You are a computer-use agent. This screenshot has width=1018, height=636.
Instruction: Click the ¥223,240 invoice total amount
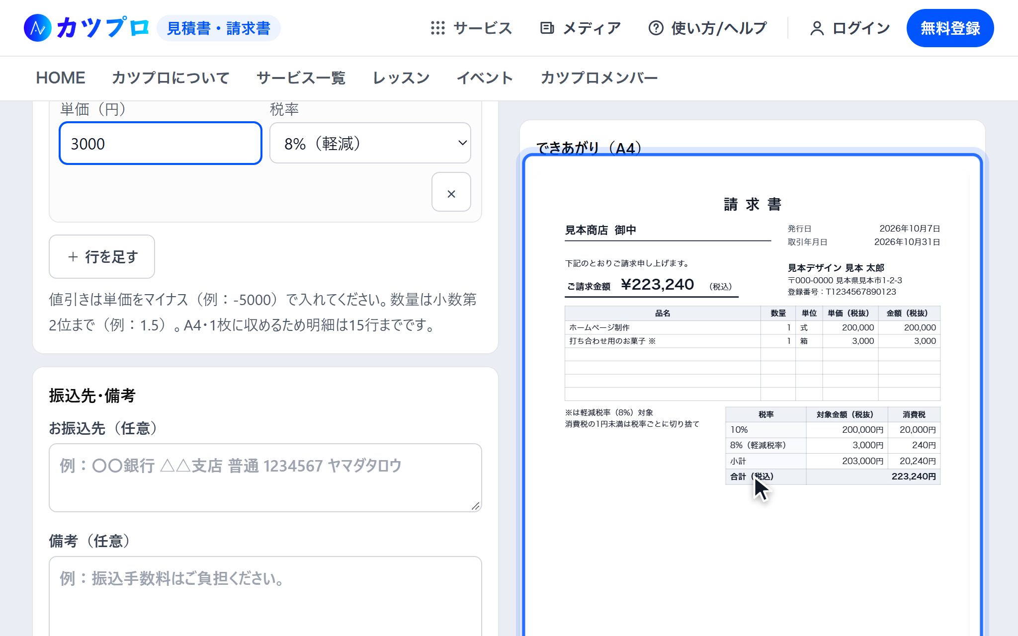(657, 285)
